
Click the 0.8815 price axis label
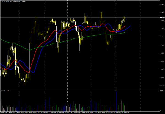(x=162, y=37)
